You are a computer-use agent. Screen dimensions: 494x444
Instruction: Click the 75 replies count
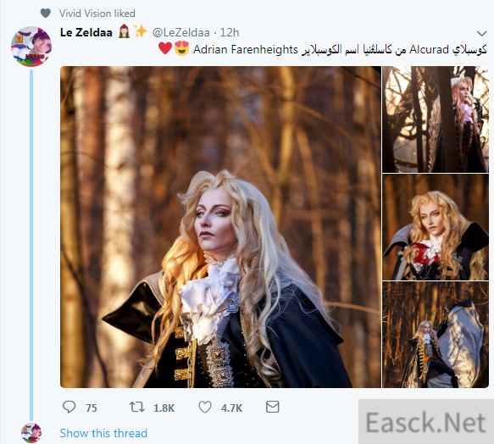click(x=92, y=408)
